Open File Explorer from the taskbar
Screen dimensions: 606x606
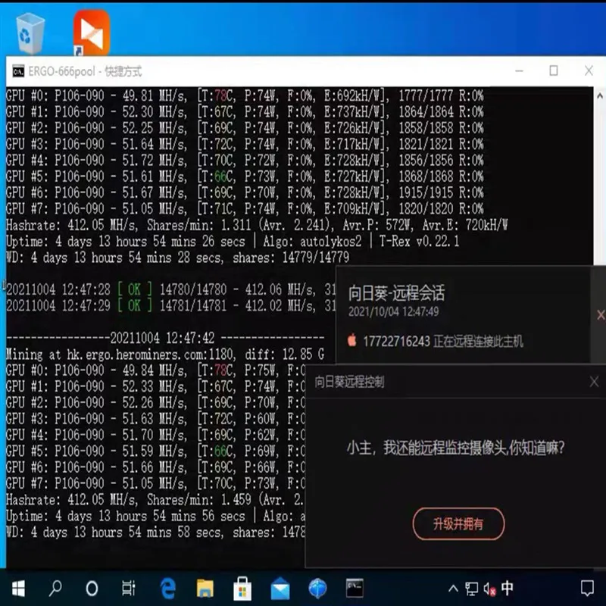tap(205, 588)
